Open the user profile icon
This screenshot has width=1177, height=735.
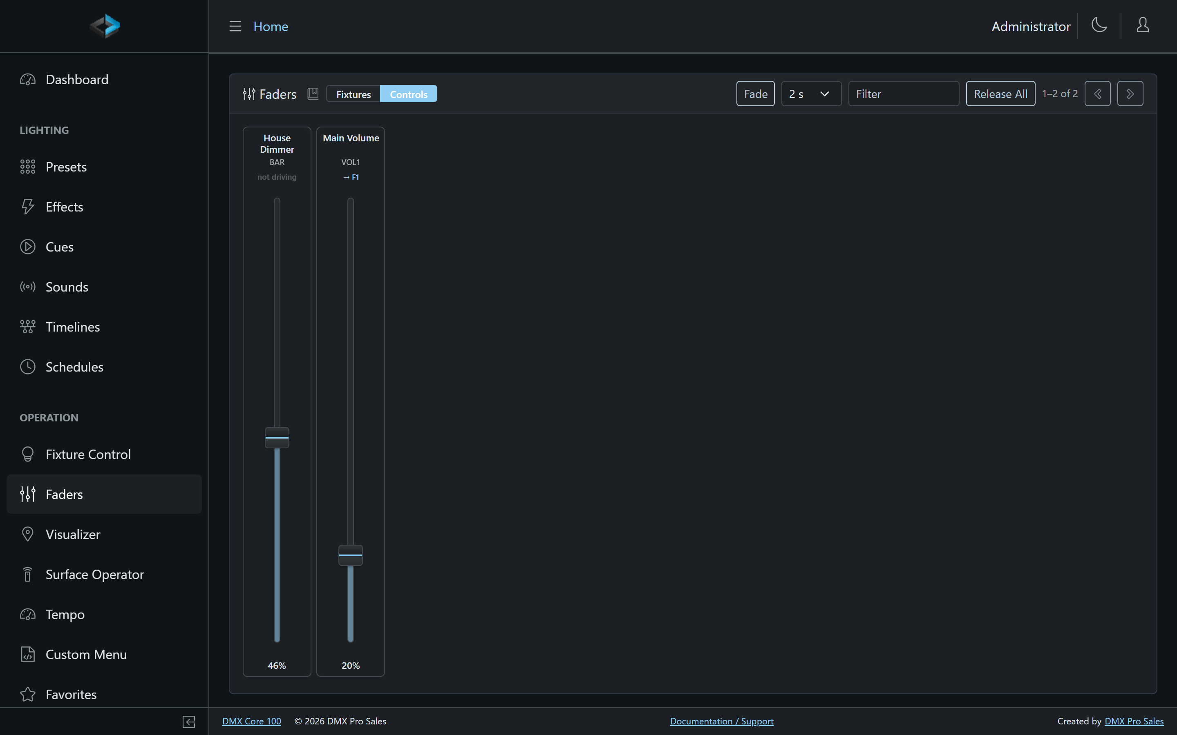click(x=1143, y=25)
